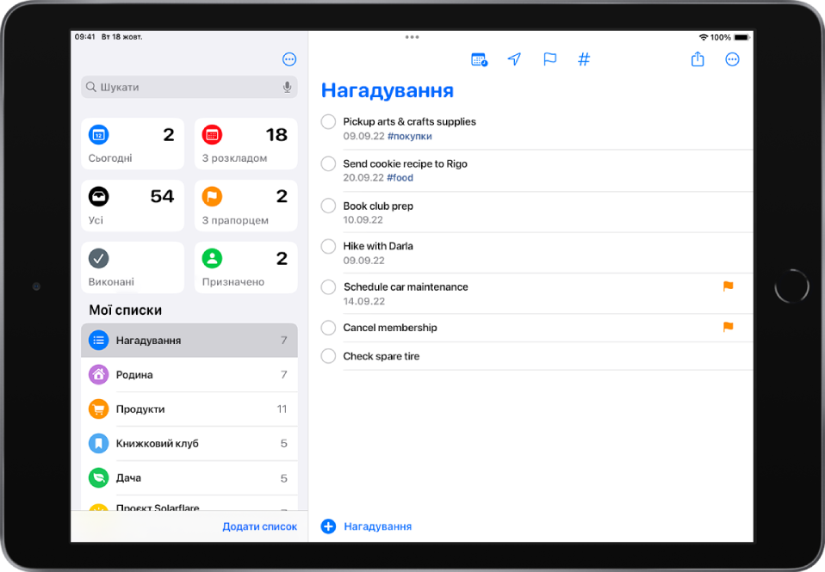Tap the date 14.09.22 under car maintenance
The width and height of the screenshot is (825, 572).
(x=364, y=301)
